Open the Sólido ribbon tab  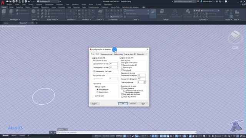pos(11,7)
